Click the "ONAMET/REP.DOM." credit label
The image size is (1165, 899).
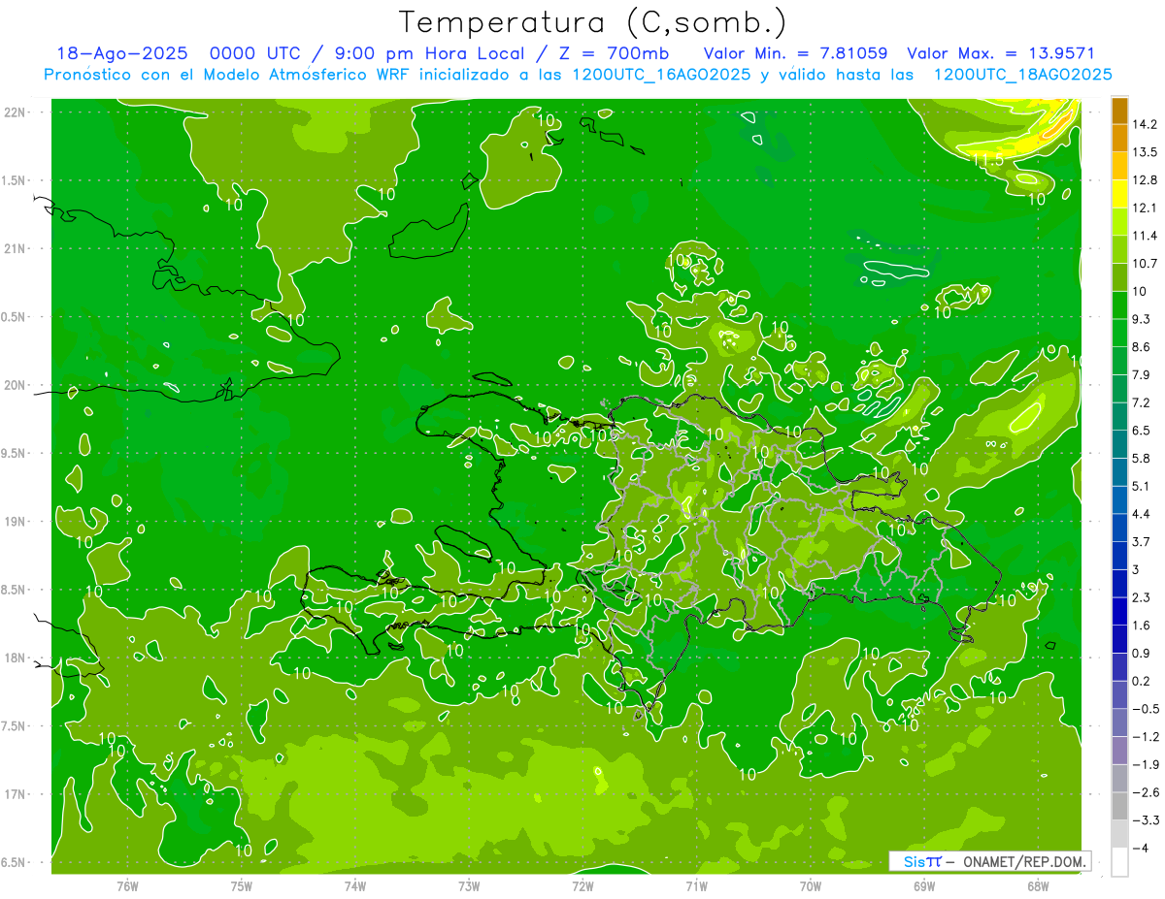click(x=1024, y=861)
